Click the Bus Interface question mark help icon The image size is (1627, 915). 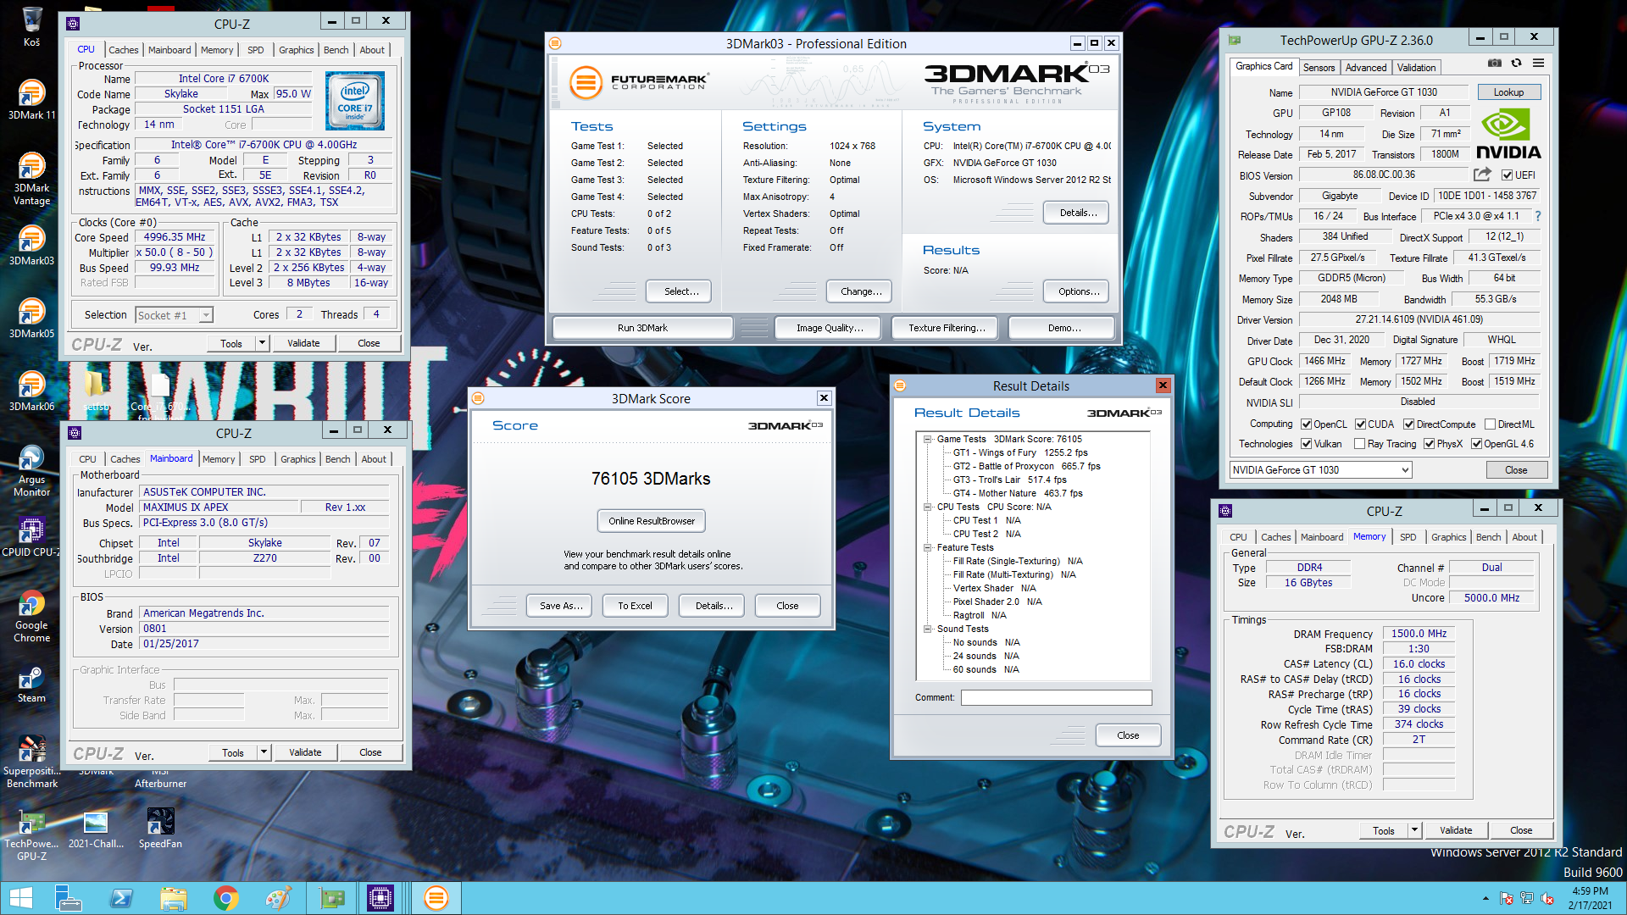[x=1538, y=216]
